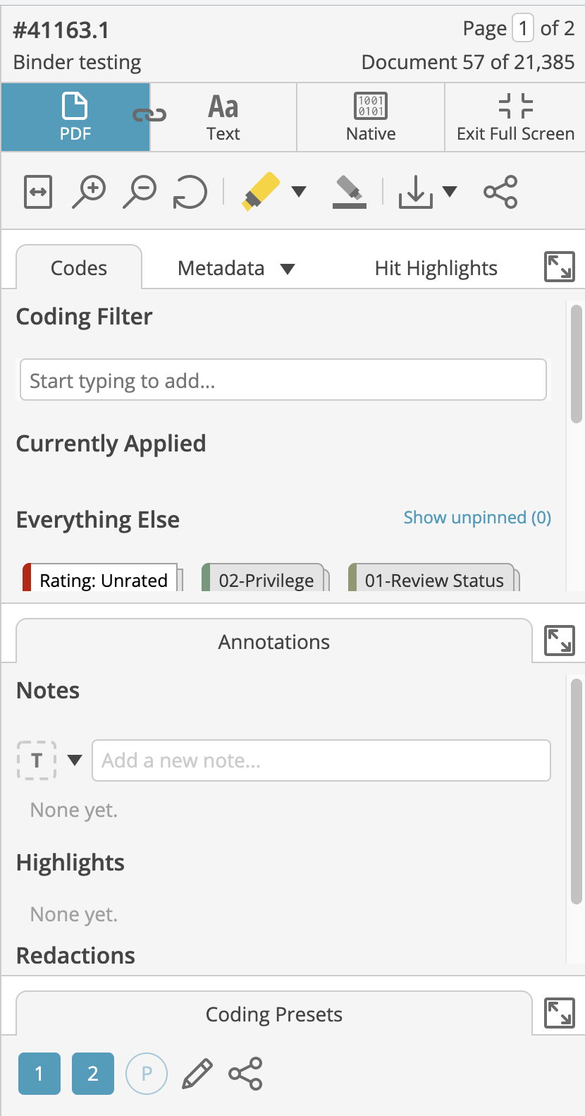Click the fit-to-width icon
The height and width of the screenshot is (1116, 585).
pyautogui.click(x=38, y=192)
